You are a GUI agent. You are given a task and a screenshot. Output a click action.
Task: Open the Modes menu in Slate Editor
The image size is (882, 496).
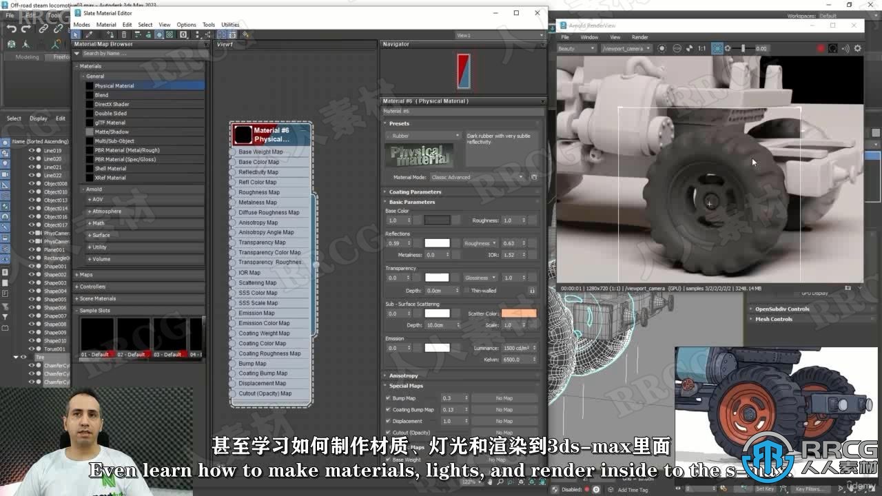coord(81,25)
